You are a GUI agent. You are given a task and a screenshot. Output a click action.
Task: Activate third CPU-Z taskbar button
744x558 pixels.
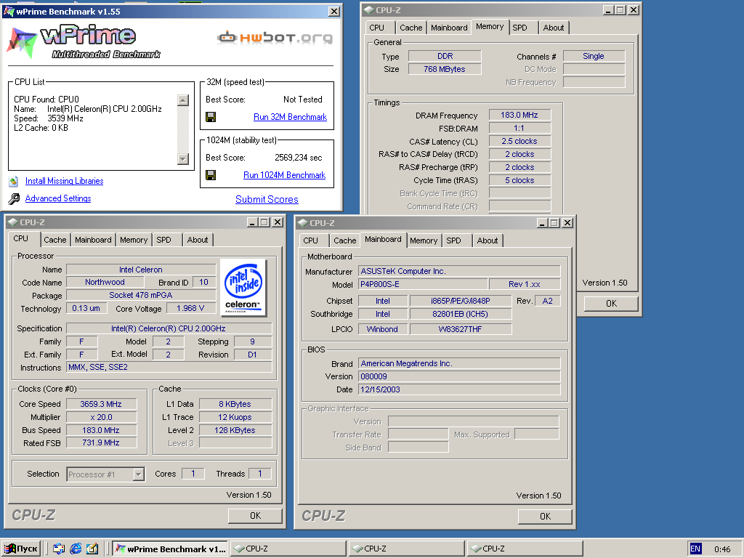(x=525, y=549)
